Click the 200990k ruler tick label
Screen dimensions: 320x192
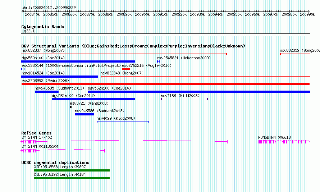click(x=307, y=14)
